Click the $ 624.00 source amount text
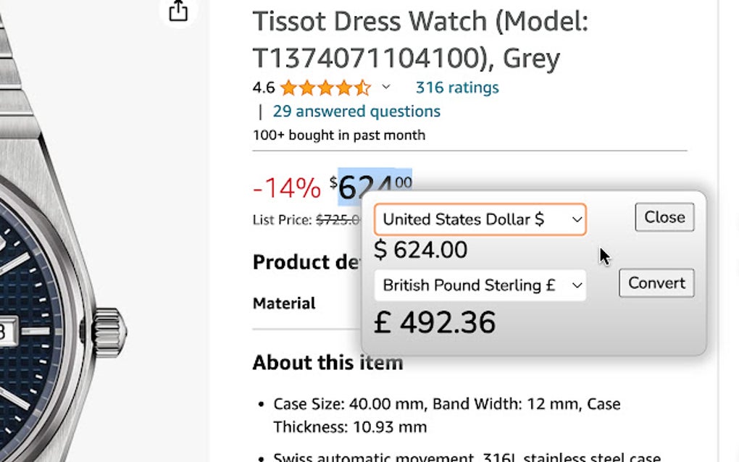Image resolution: width=739 pixels, height=462 pixels. (x=420, y=251)
